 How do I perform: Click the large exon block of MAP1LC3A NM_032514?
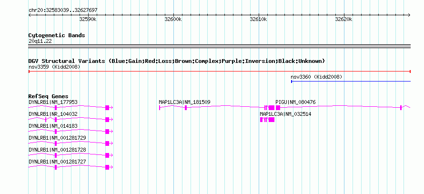pyautogui.click(x=272, y=120)
